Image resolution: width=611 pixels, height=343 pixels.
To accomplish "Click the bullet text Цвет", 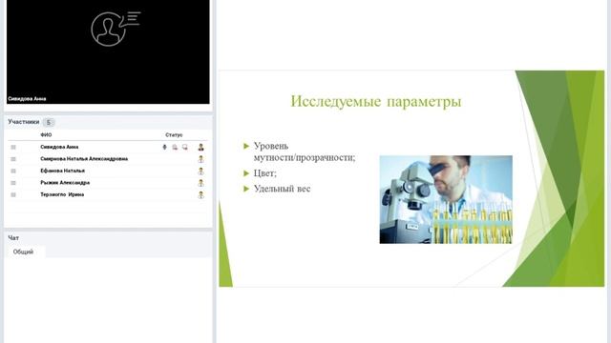I will click(265, 173).
